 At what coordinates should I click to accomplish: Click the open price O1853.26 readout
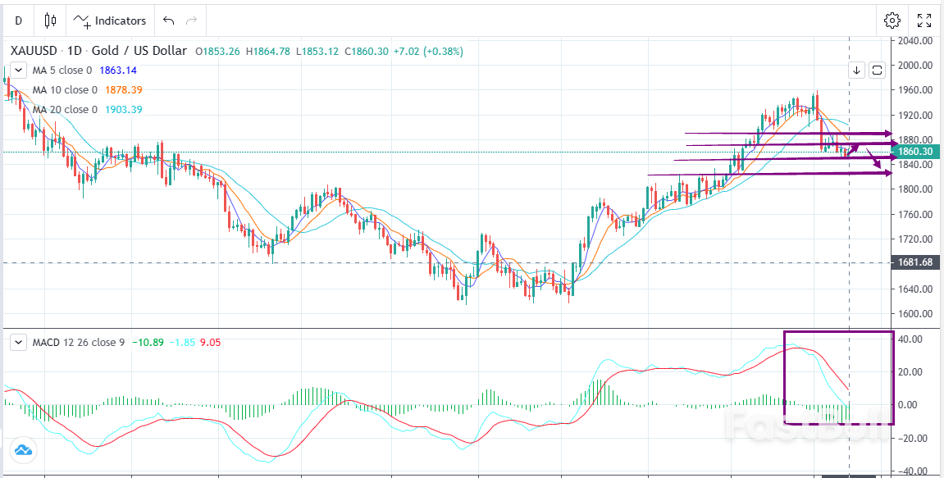[218, 52]
